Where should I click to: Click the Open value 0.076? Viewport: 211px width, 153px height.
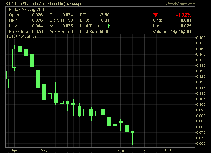click(x=37, y=15)
